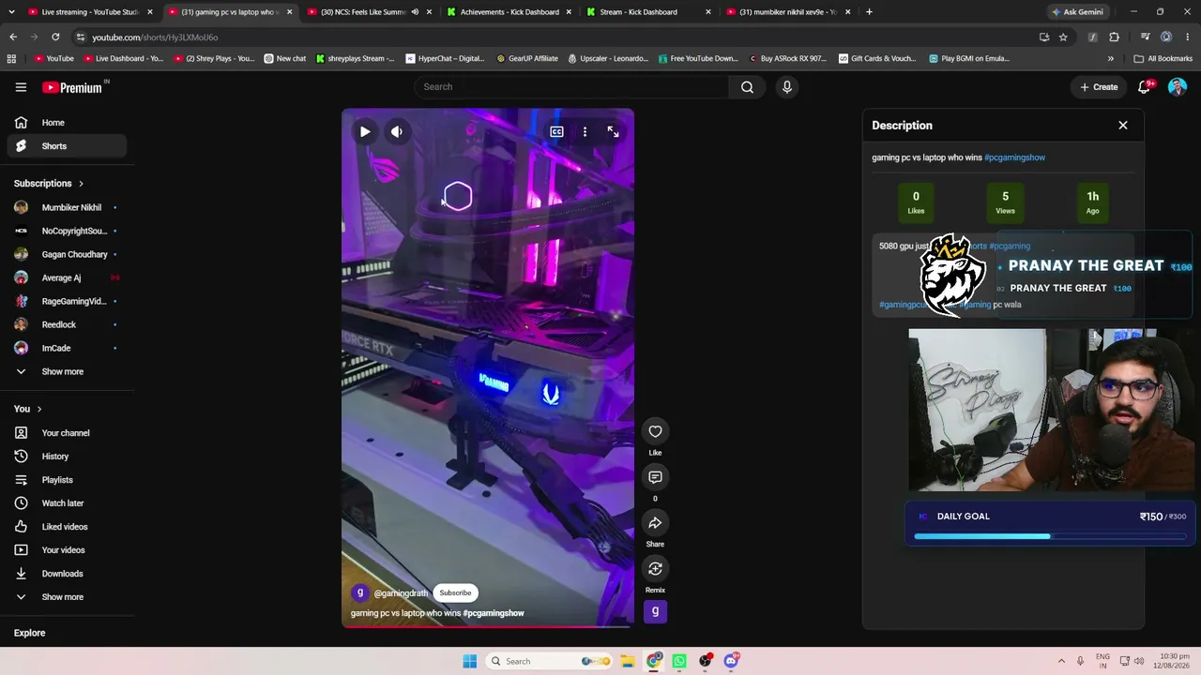Select Shorts in sidebar
The image size is (1201, 675).
click(67, 146)
